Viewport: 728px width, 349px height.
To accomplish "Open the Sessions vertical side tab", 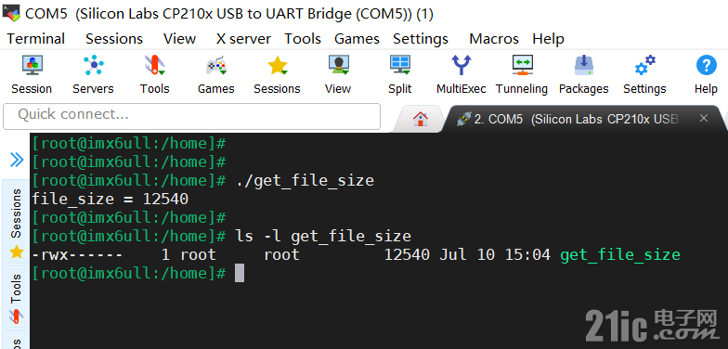I will pyautogui.click(x=17, y=223).
